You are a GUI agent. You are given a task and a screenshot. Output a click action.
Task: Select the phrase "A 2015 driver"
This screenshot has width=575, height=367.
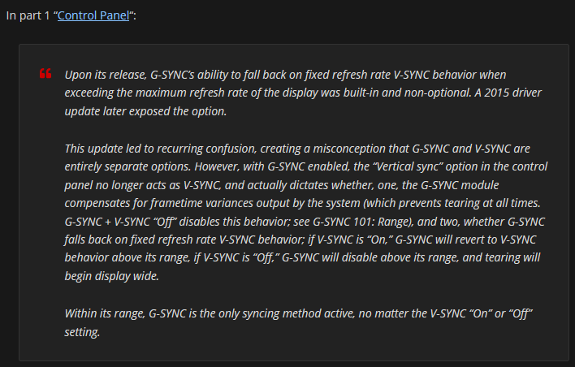[508, 93]
